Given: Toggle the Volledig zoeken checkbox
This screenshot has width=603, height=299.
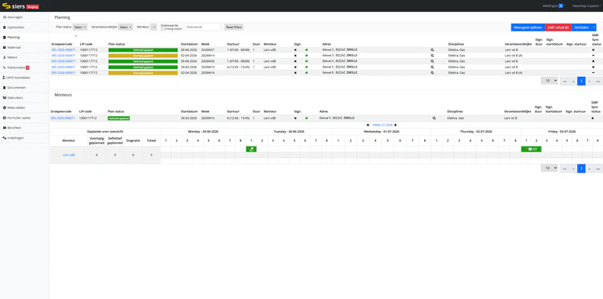Looking at the screenshot, I should click(x=163, y=29).
